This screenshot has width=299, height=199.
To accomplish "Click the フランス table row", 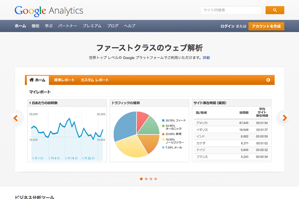I will 232,157.
